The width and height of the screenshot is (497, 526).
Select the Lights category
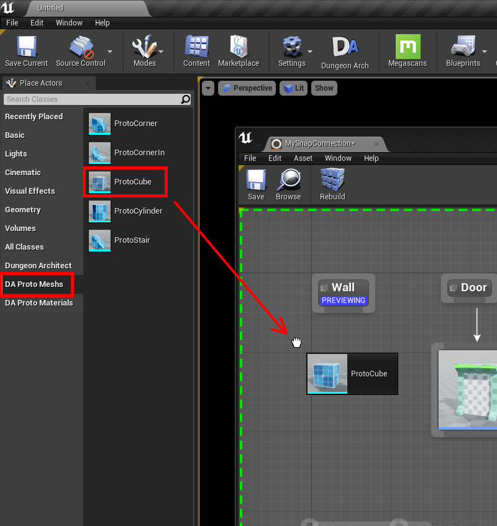click(16, 153)
